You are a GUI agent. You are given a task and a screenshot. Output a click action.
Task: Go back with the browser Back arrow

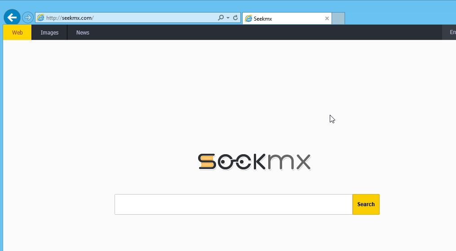click(12, 17)
